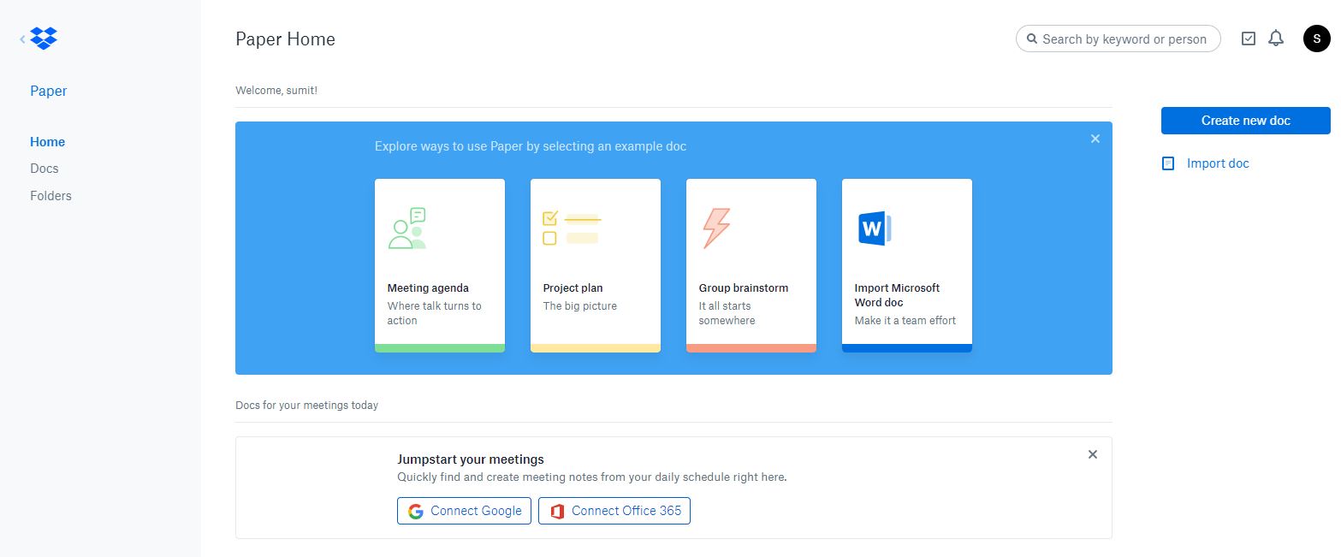Click 'Make it a team effort' text
Screen dimensions: 1341x557
click(905, 321)
